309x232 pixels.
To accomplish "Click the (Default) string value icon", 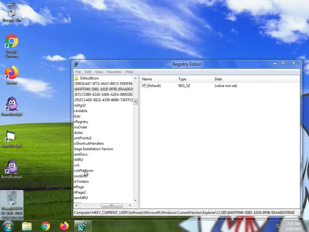I will [x=144, y=85].
